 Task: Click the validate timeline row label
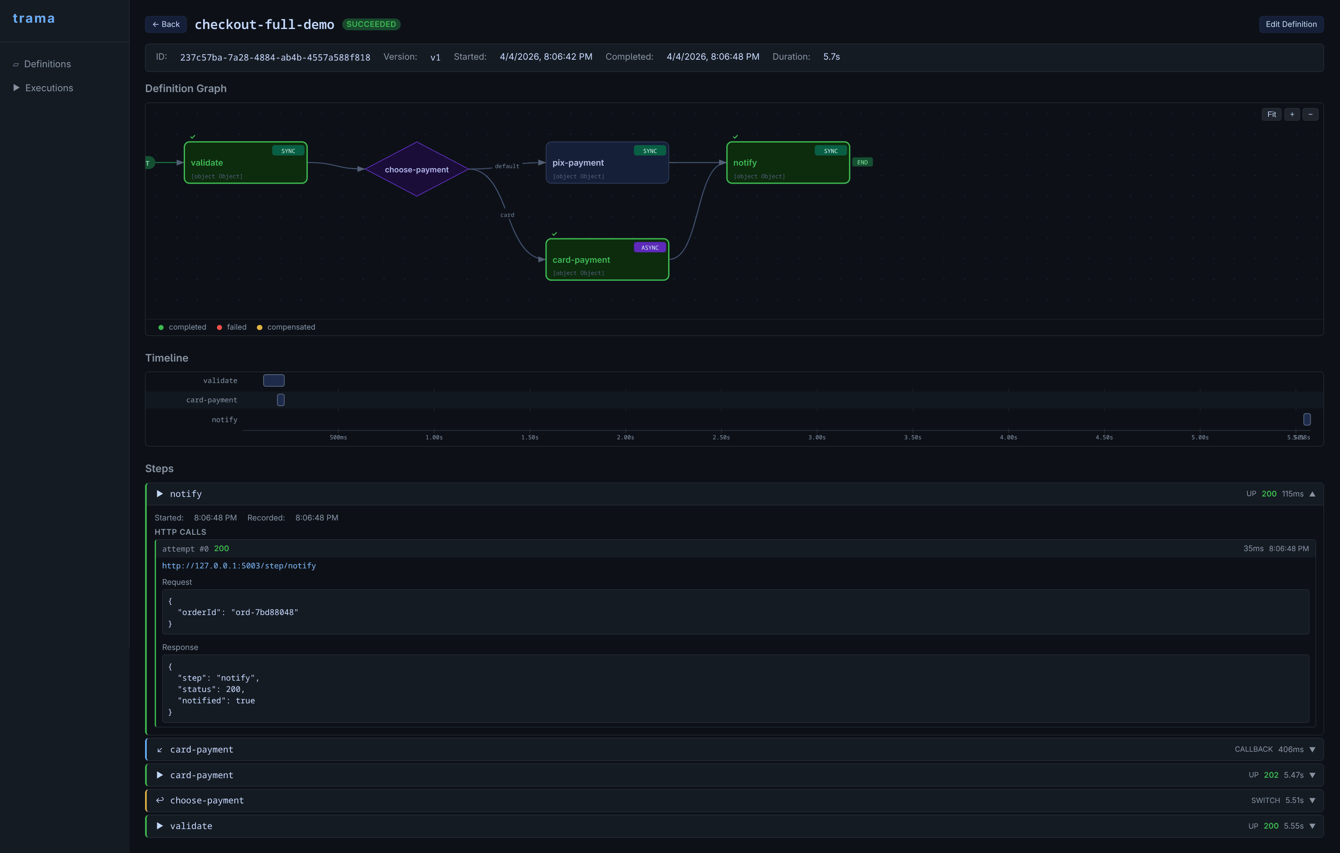point(220,380)
